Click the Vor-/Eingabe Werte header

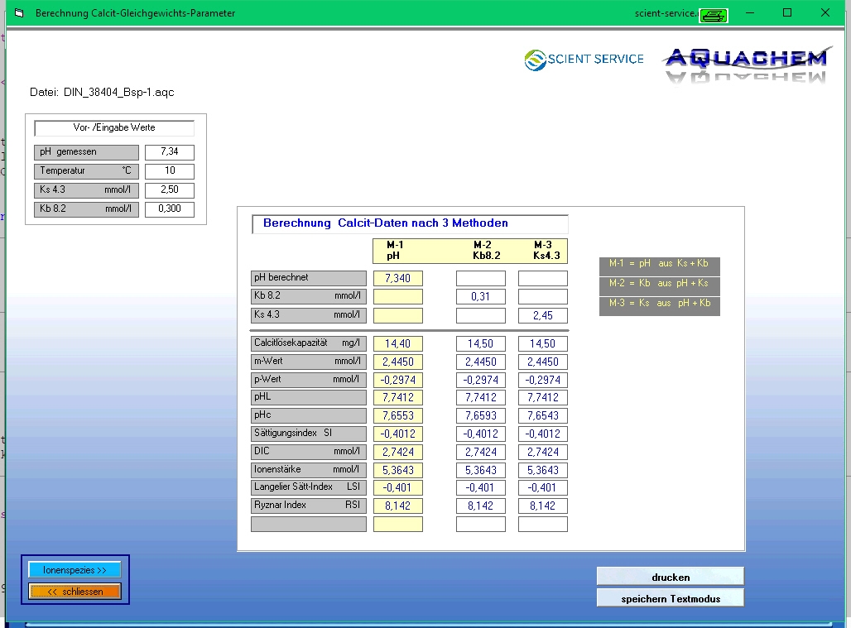(114, 128)
